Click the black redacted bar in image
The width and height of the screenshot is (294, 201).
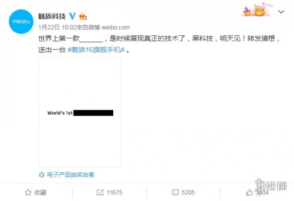tap(93, 113)
